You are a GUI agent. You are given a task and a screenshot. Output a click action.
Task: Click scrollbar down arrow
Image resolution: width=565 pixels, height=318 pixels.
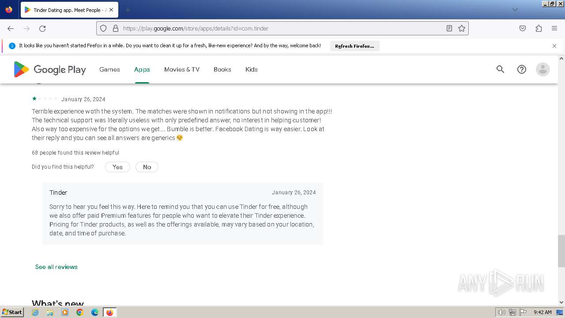point(561,303)
